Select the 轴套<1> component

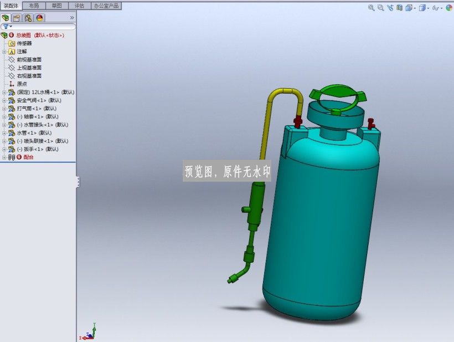pos(38,116)
